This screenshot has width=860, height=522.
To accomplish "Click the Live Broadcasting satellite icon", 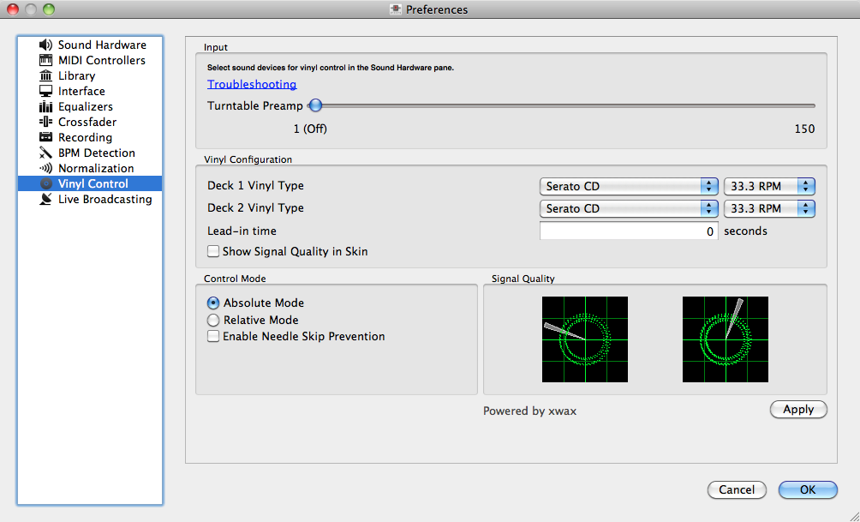I will 46,199.
